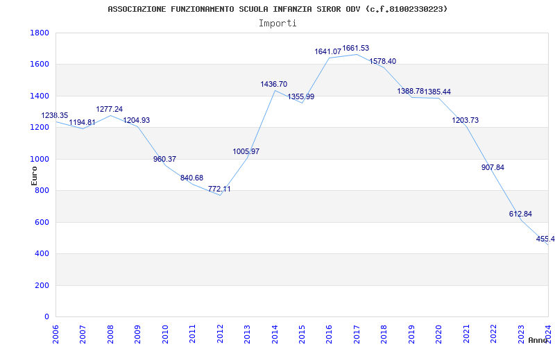The width and height of the screenshot is (555, 347).
Task: Click the 2019 x-axis year label
Action: pyautogui.click(x=411, y=335)
